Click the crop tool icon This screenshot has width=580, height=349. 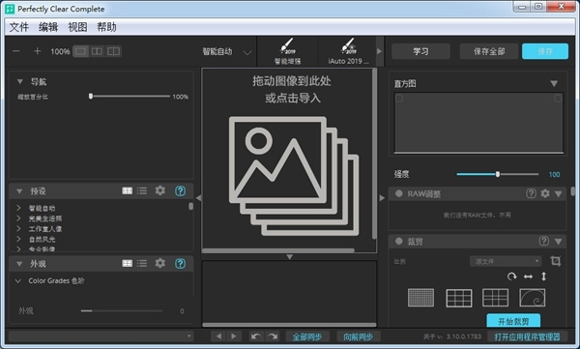(555, 261)
